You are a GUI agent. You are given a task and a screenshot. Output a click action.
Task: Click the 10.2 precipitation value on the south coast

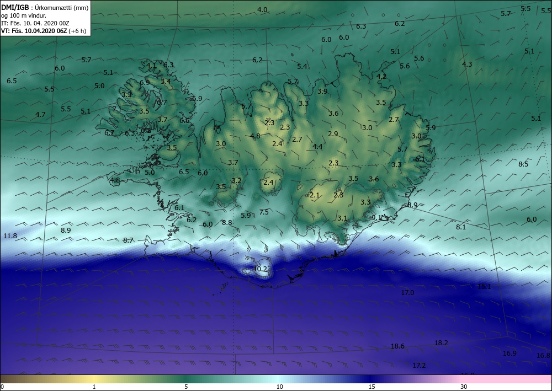pos(260,269)
